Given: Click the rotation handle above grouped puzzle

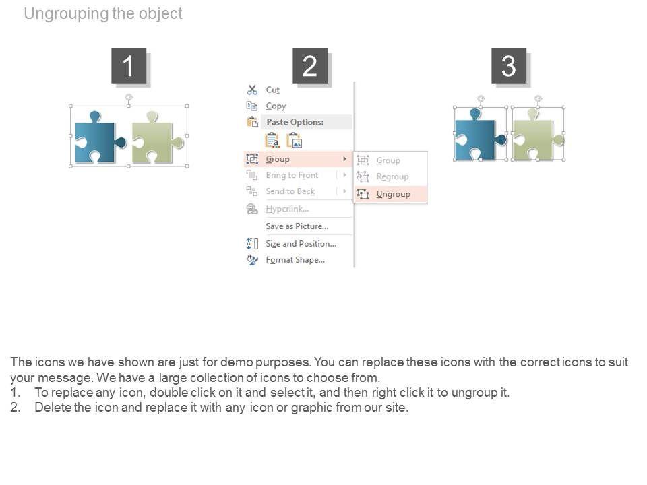Looking at the screenshot, I should 129,98.
